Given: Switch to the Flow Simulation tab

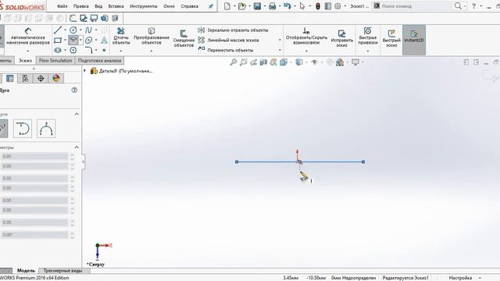Looking at the screenshot, I should click(55, 61).
